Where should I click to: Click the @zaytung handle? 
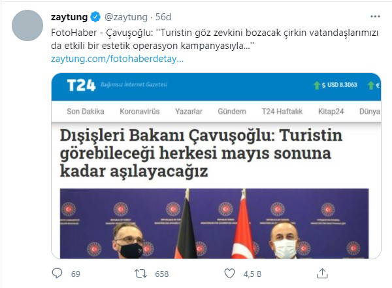point(126,17)
